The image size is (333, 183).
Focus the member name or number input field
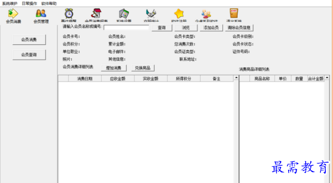coord(126,28)
